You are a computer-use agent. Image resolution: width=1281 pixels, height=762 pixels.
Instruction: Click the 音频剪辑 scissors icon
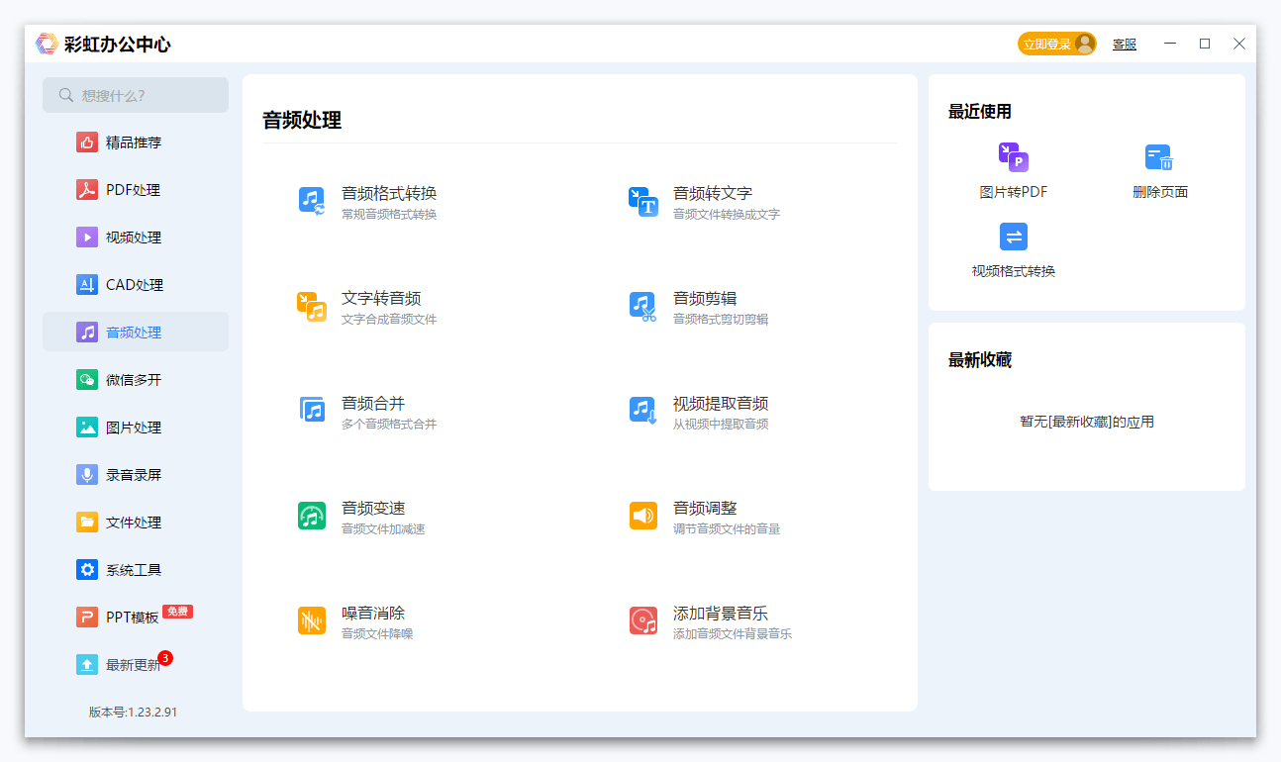[643, 306]
